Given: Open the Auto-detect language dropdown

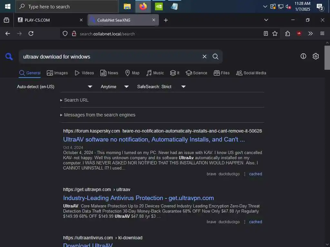Looking at the screenshot, I should tap(55, 87).
